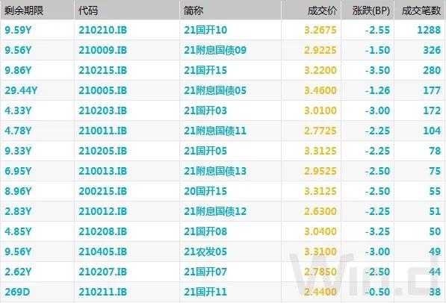Click the change value -2.55
The width and height of the screenshot is (446, 303).
click(x=377, y=30)
